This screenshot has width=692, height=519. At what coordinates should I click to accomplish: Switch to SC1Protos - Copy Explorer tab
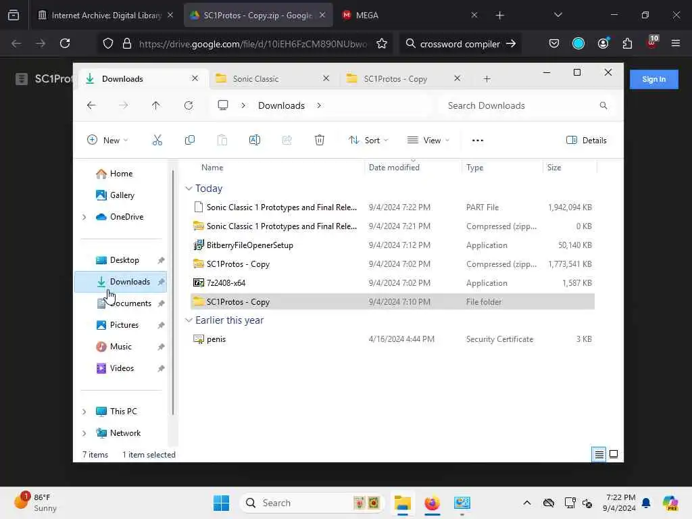tap(403, 79)
